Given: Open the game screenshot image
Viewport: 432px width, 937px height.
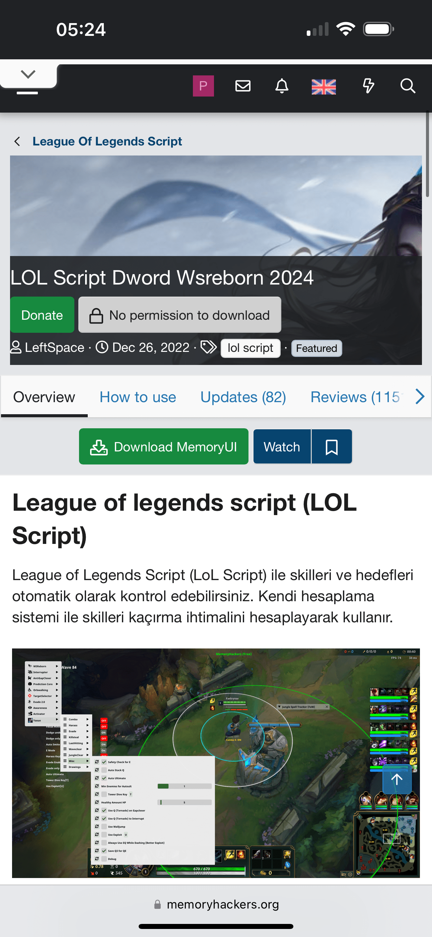Looking at the screenshot, I should tap(216, 763).
